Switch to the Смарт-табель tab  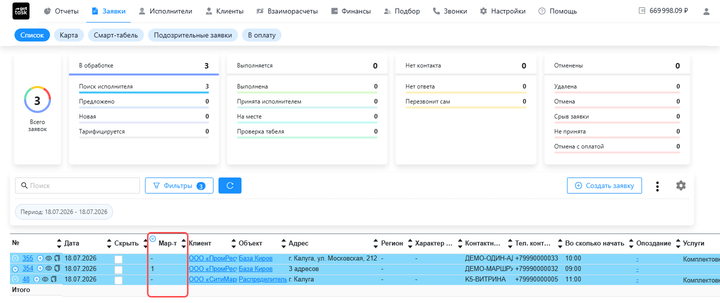116,35
